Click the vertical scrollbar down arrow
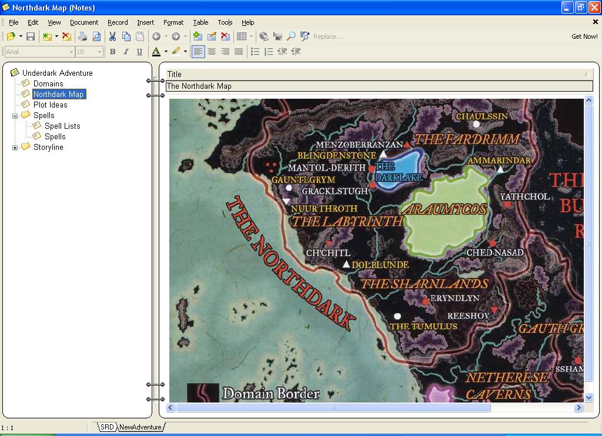602x436 pixels. click(x=588, y=397)
